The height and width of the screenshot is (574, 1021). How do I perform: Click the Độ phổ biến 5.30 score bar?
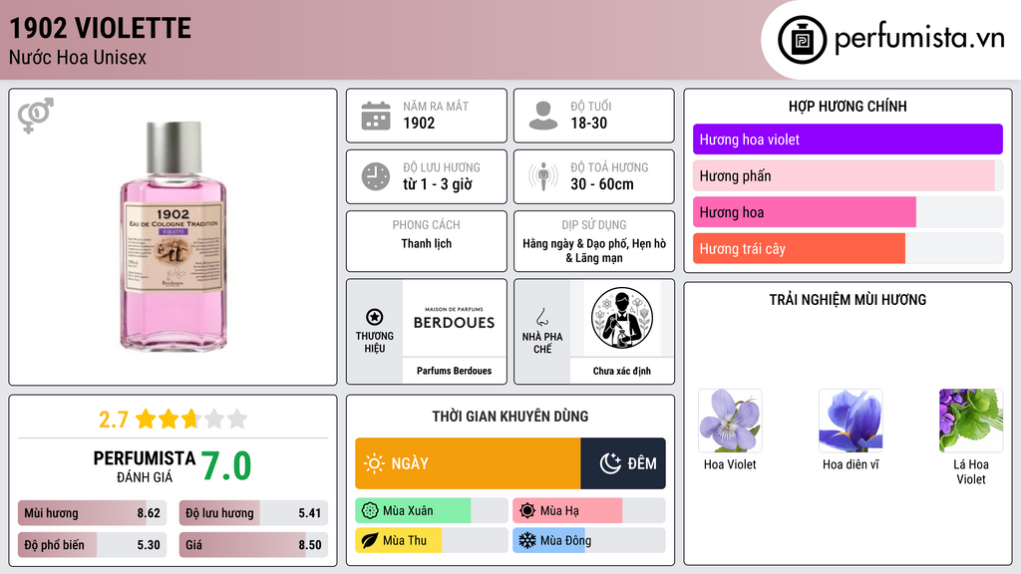[93, 545]
